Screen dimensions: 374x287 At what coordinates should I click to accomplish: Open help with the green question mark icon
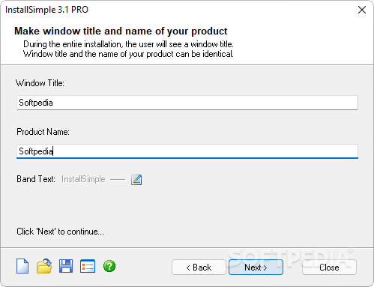(x=109, y=266)
